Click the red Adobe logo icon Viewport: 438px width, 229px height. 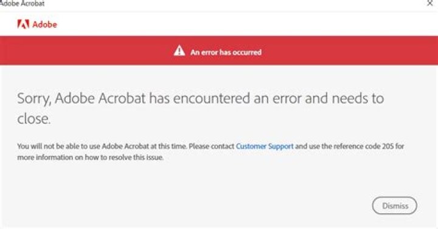tap(23, 24)
